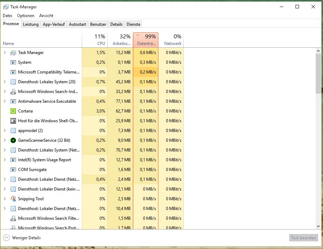
Task: Click the scrollbar down arrow
Action: (318, 226)
